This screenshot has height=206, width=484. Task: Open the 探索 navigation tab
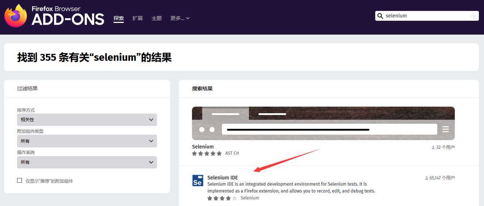[119, 18]
